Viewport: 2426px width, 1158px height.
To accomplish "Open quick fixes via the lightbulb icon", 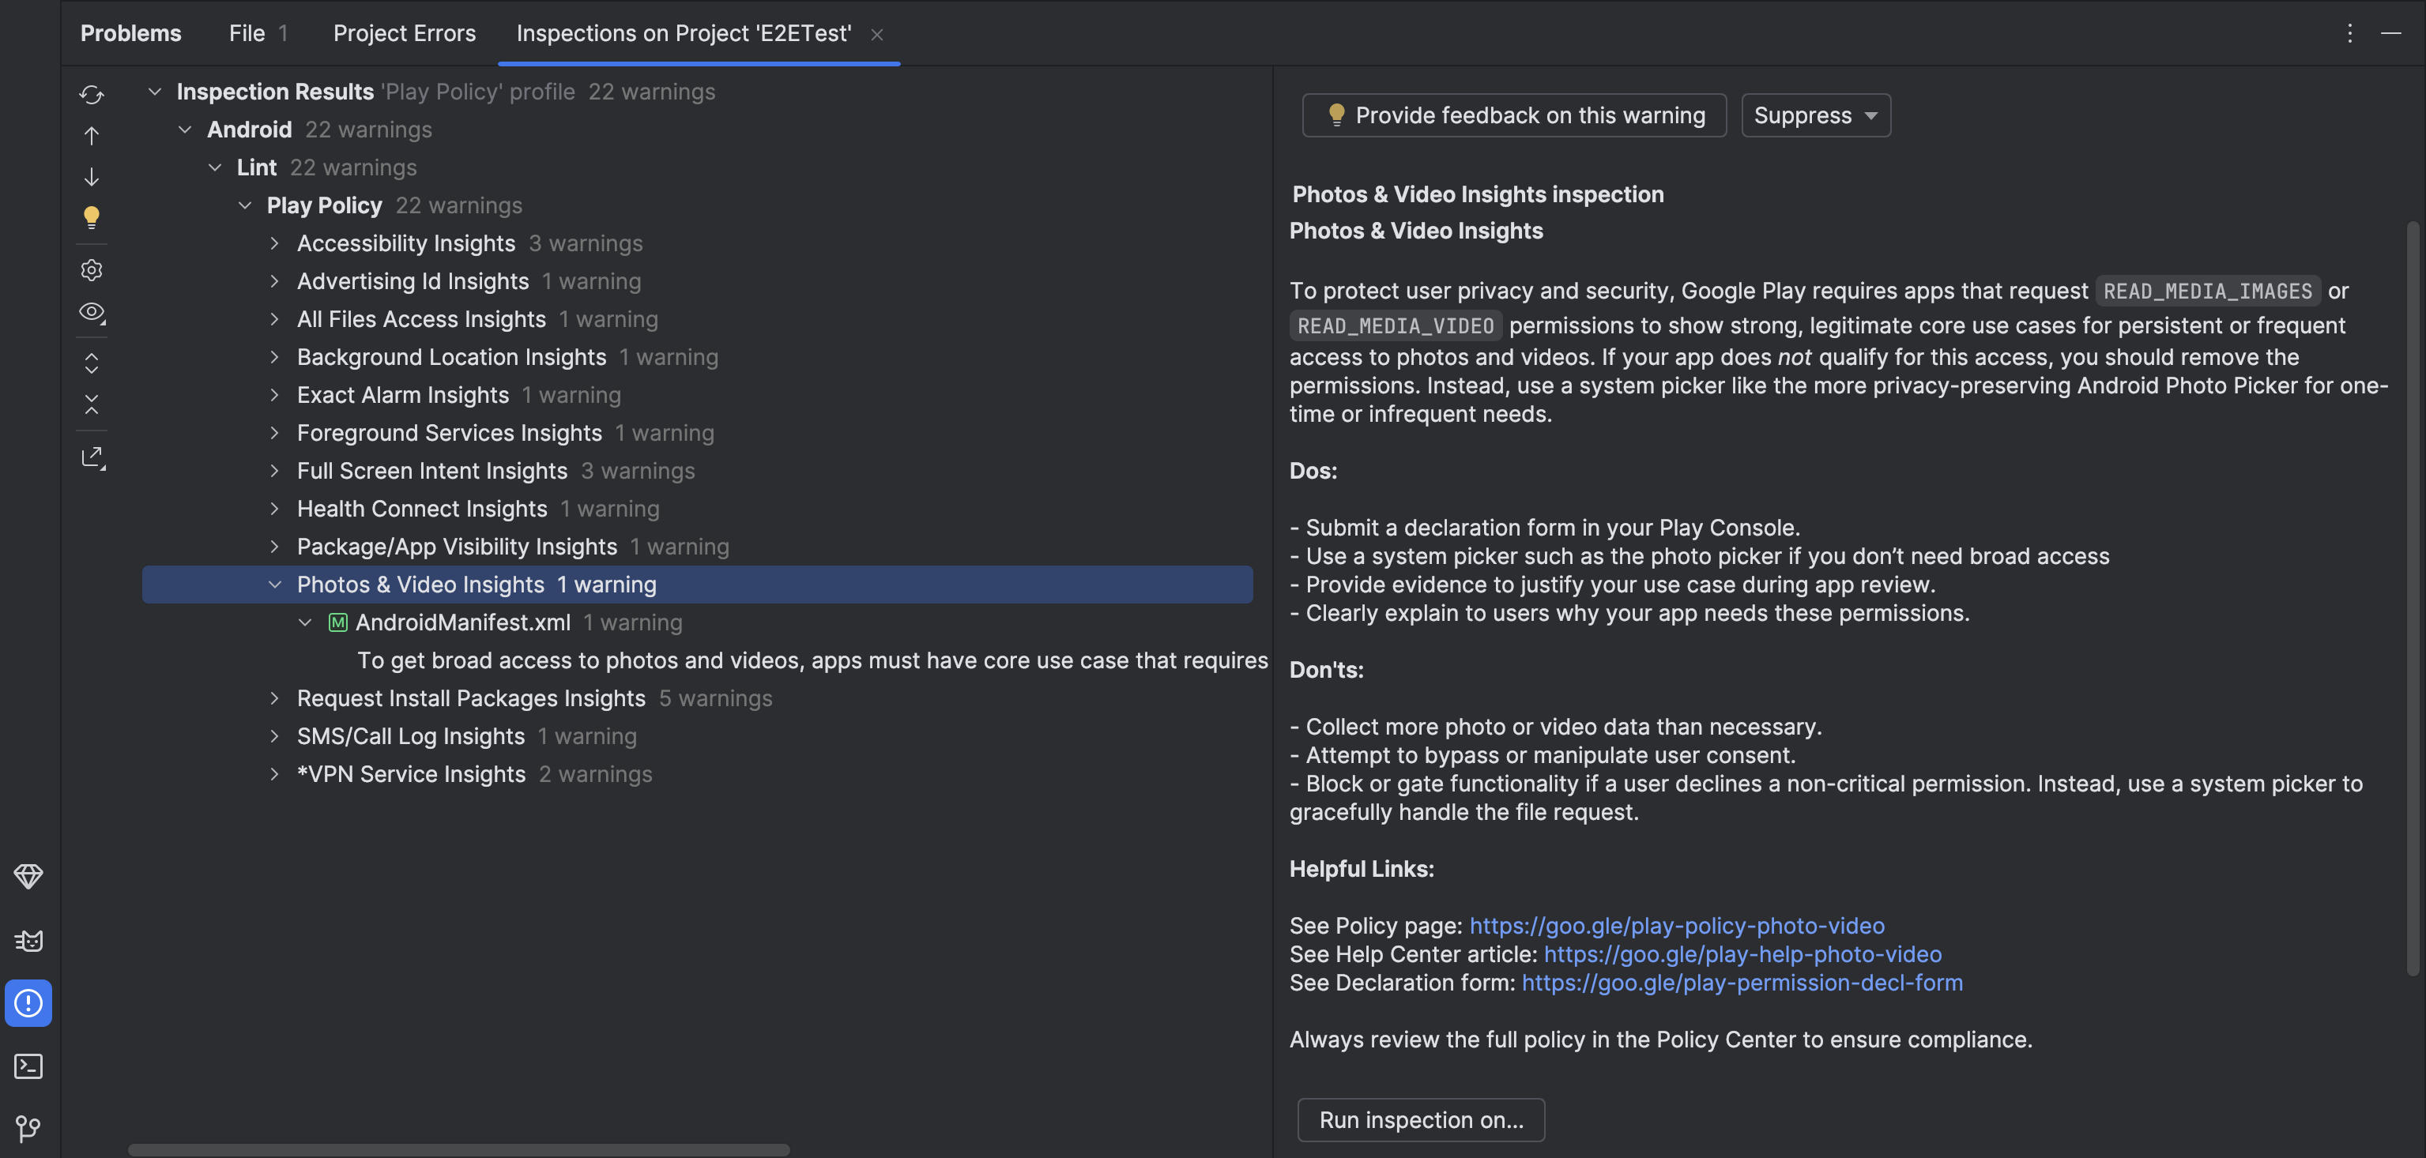I will click(92, 217).
